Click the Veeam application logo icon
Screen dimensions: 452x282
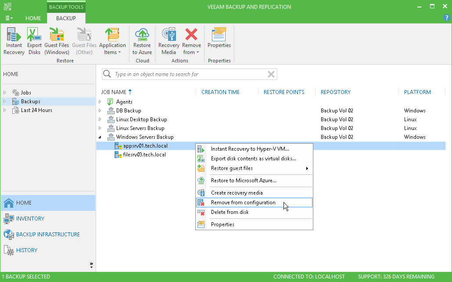7,7
